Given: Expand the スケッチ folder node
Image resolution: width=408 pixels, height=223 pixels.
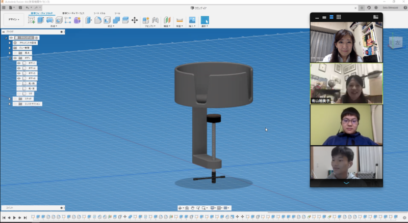Looking at the screenshot, I should 10,99.
